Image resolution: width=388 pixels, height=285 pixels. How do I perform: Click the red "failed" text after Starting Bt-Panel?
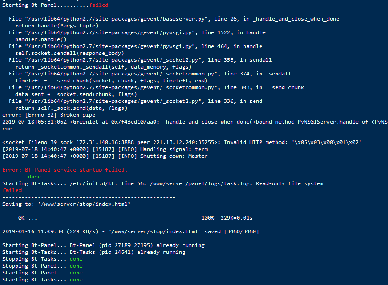[99, 5]
